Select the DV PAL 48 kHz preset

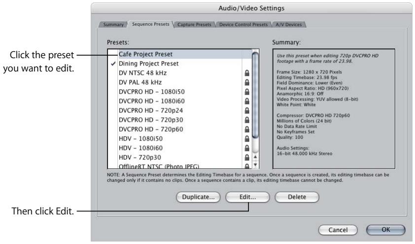click(180, 82)
